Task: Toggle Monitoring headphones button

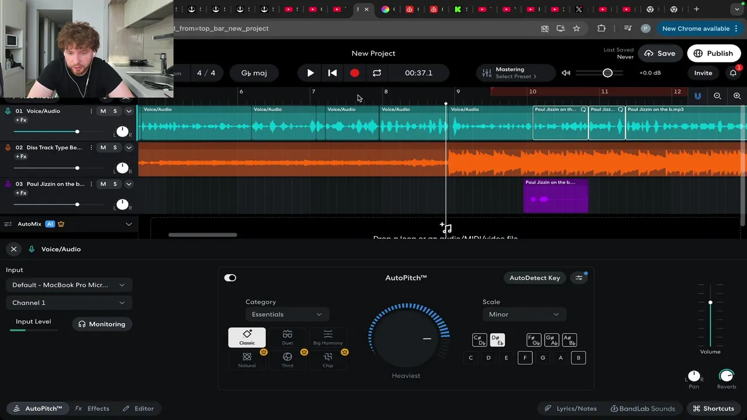Action: click(102, 324)
